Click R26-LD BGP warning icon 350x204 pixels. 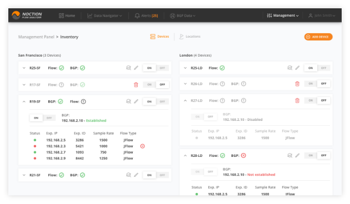(x=243, y=84)
